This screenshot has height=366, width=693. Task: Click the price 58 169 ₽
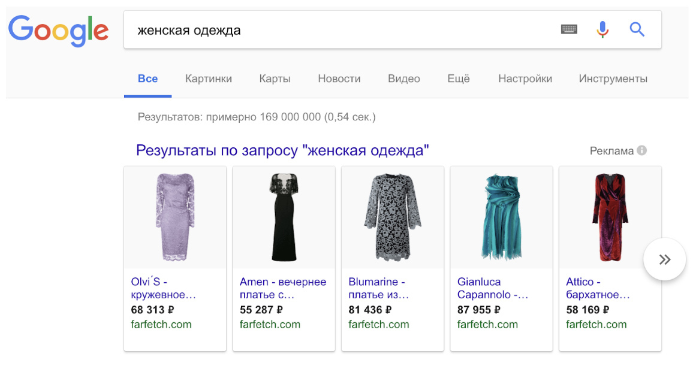point(587,310)
